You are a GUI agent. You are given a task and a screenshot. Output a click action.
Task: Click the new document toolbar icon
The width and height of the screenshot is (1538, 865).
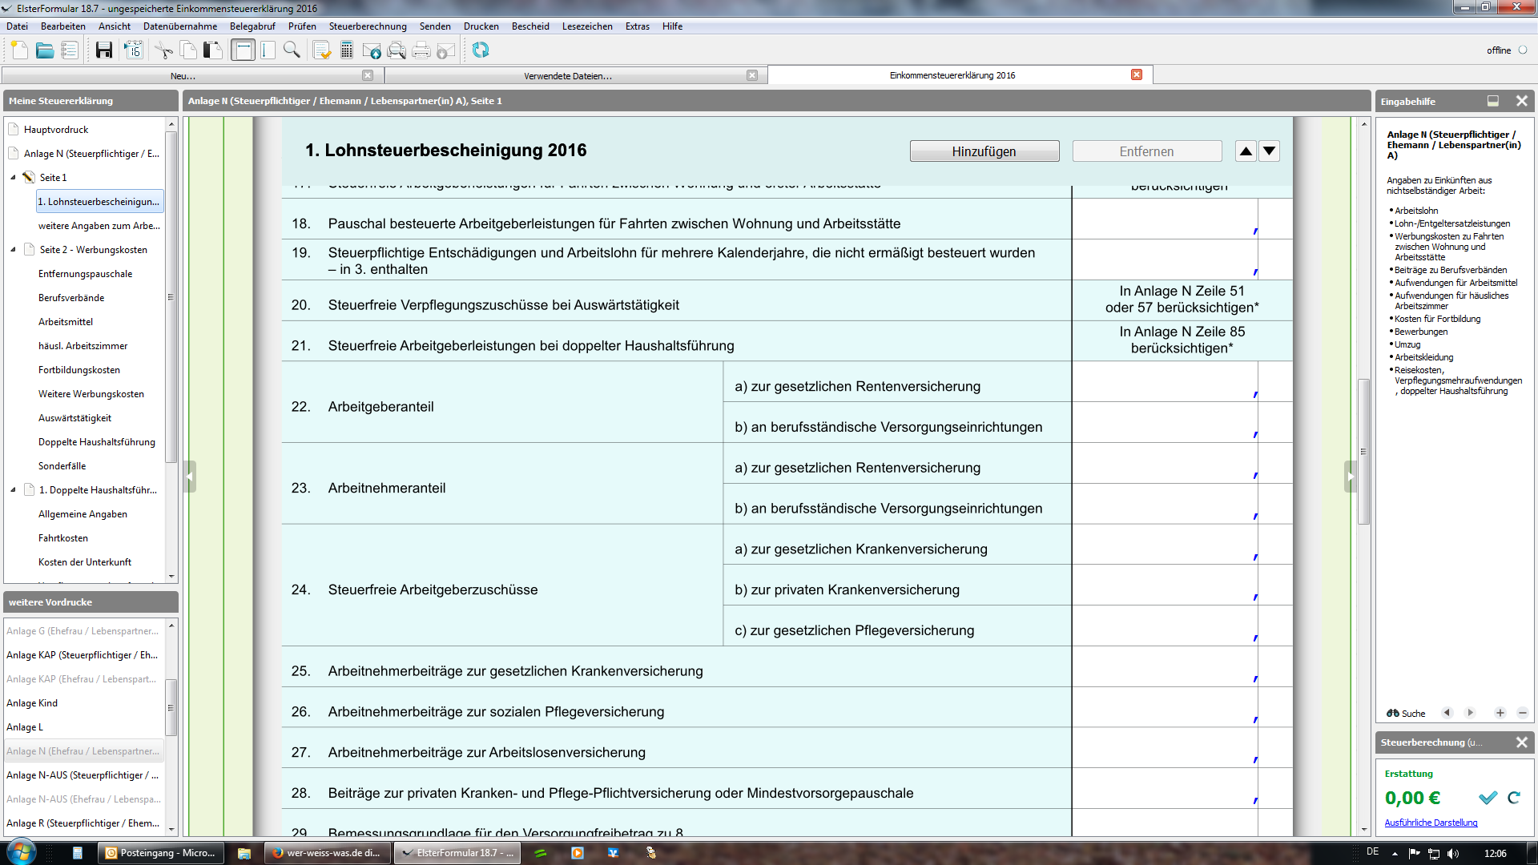point(20,50)
